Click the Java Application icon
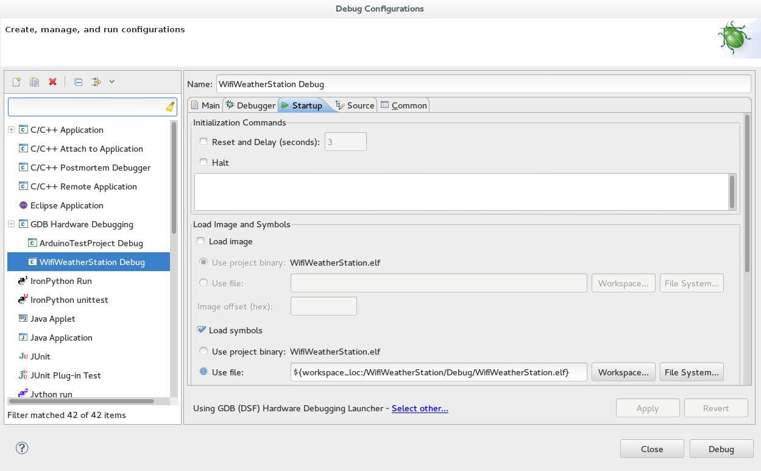The height and width of the screenshot is (471, 761). pyautogui.click(x=23, y=338)
